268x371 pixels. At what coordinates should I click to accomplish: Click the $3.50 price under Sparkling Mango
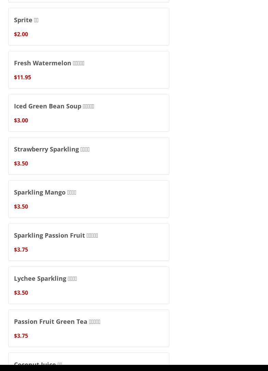(21, 207)
